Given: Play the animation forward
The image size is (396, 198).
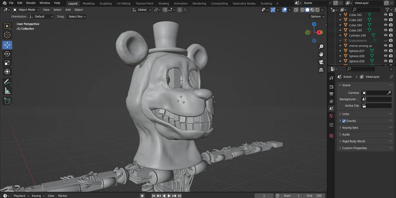Looking at the screenshot, I should pyautogui.click(x=169, y=196).
